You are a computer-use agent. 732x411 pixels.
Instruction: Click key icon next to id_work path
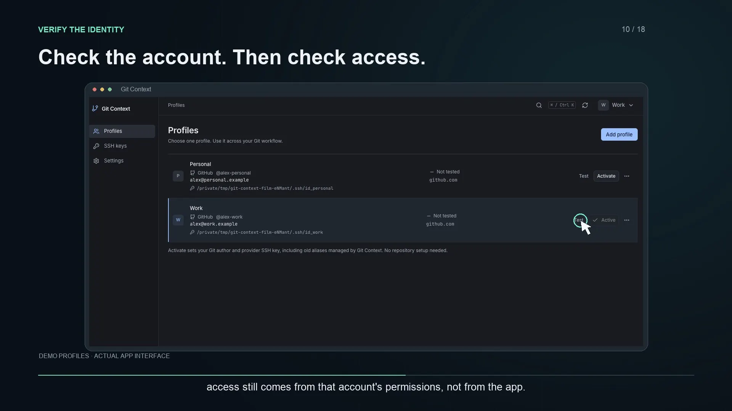pyautogui.click(x=192, y=233)
